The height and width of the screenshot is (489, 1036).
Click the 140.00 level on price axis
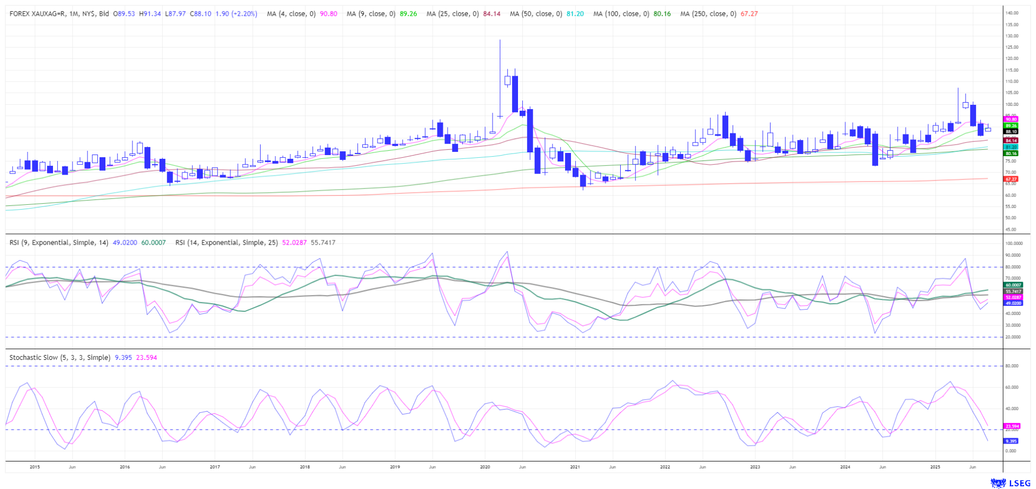tap(1012, 13)
